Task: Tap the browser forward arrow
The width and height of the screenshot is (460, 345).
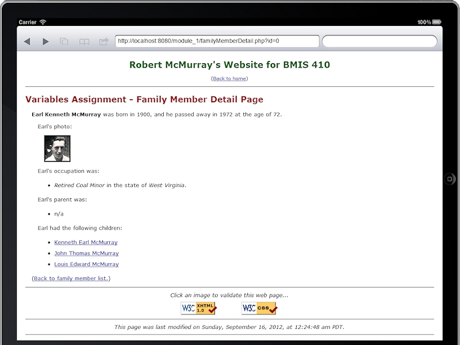Action: (45, 41)
